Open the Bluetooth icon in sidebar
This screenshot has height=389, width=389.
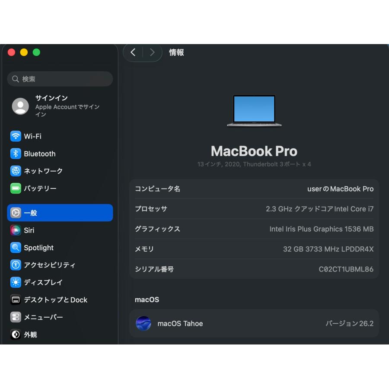(16, 153)
